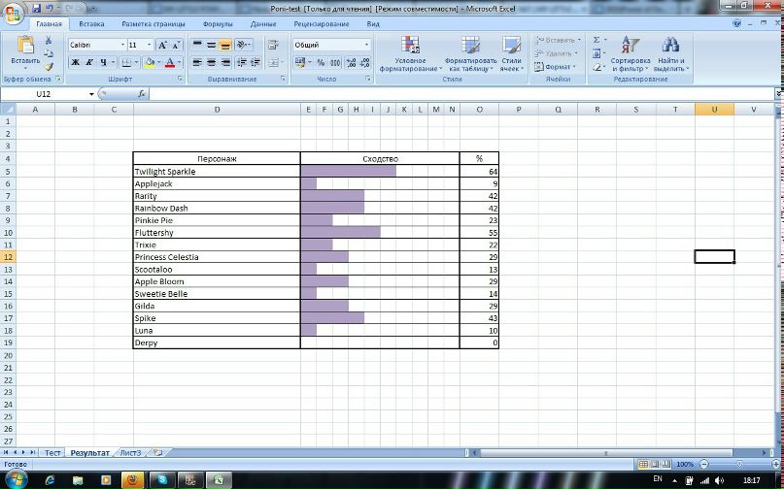Switch to page layout view in status bar
Viewport: 784px width, 489px height.
pos(655,465)
